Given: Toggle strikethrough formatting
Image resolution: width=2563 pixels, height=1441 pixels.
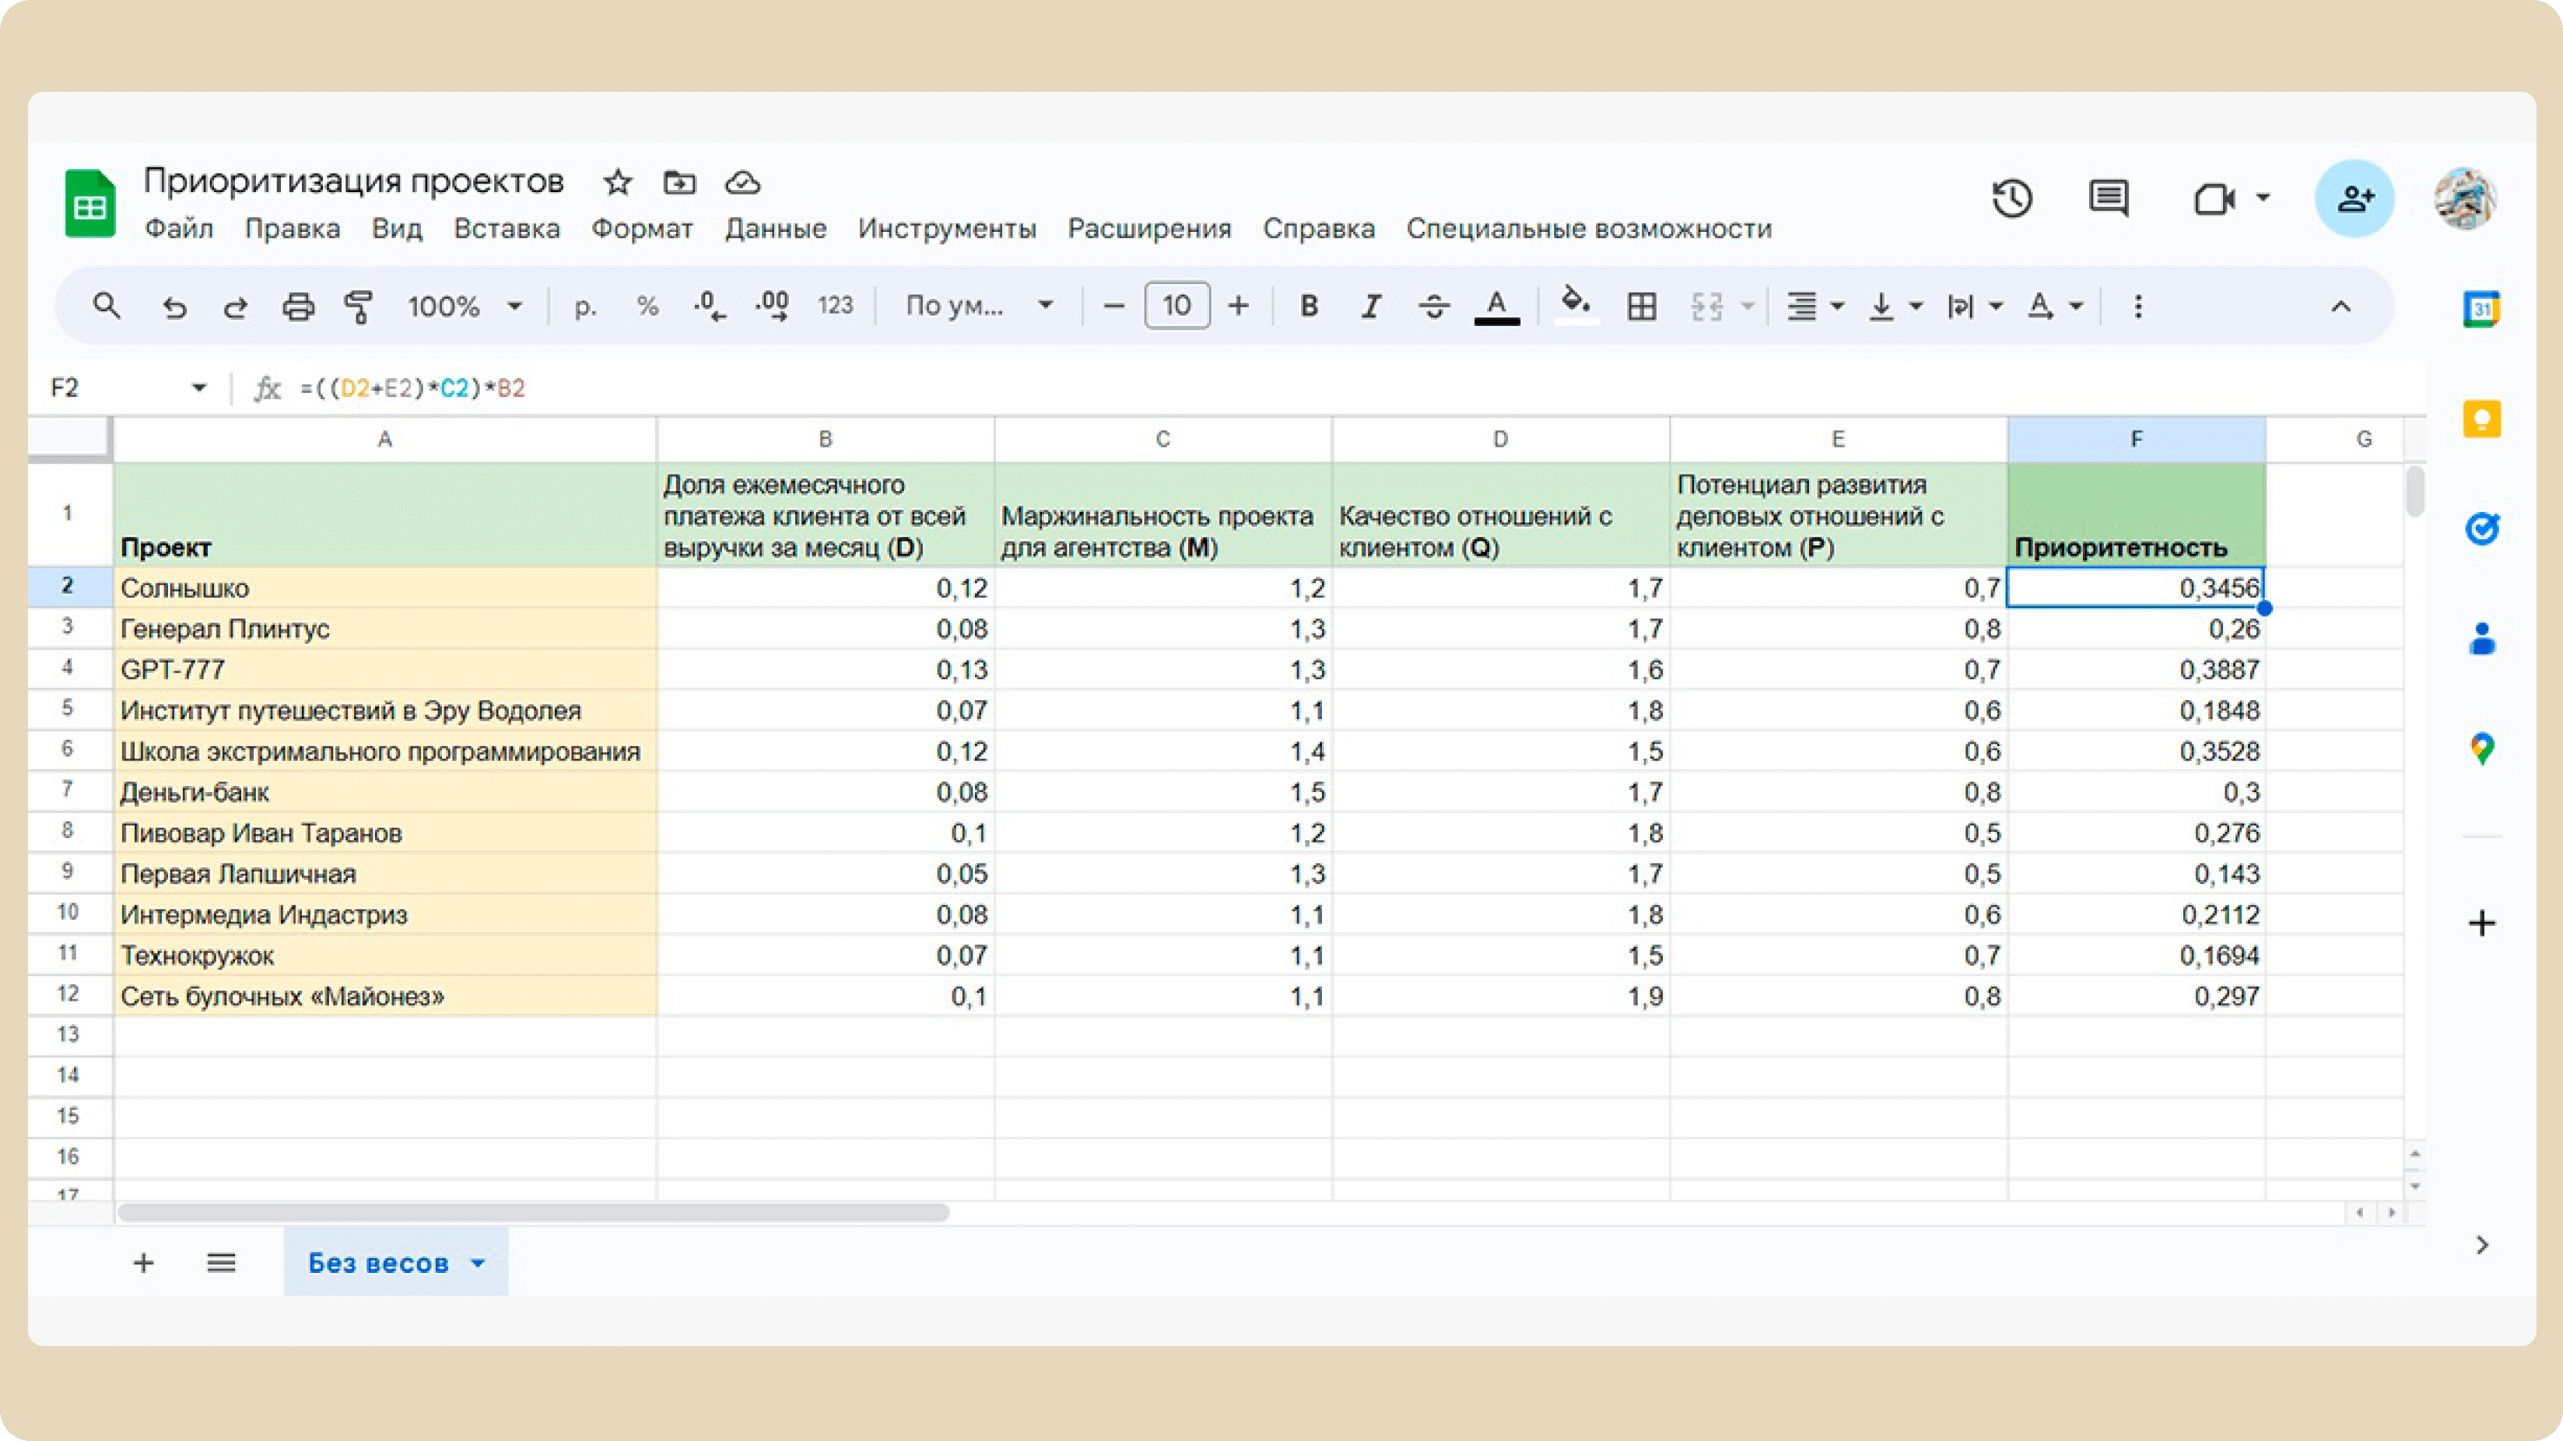Looking at the screenshot, I should [x=1434, y=306].
